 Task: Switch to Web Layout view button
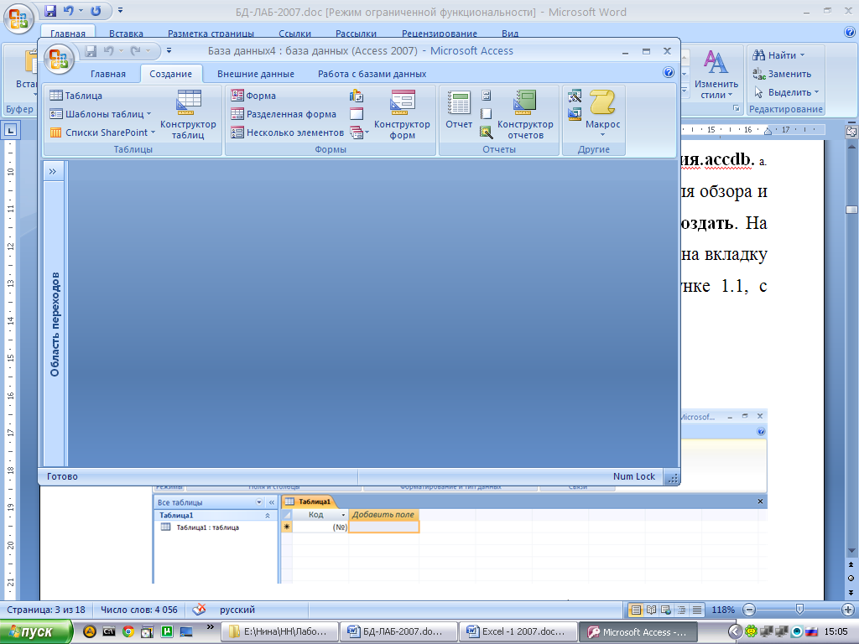pyautogui.click(x=666, y=610)
